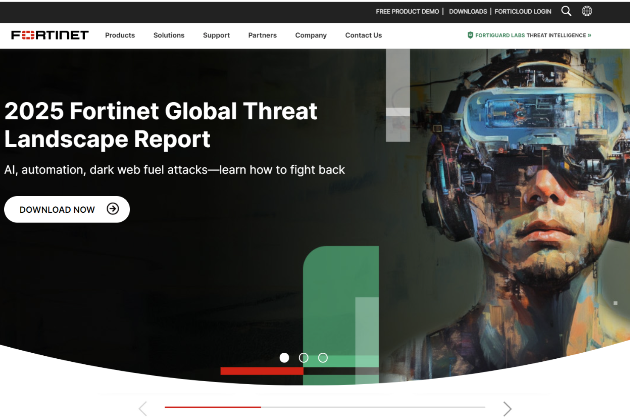
Task: Open FORTICLOUD LOGIN link
Action: [x=522, y=11]
